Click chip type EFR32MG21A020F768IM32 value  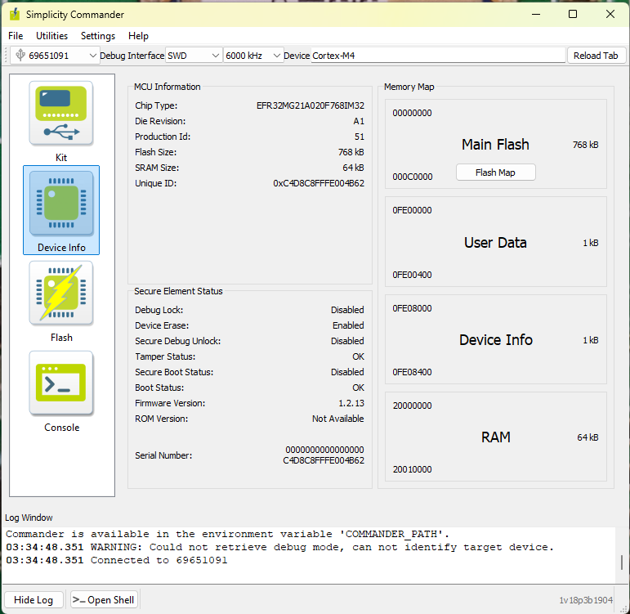[311, 105]
